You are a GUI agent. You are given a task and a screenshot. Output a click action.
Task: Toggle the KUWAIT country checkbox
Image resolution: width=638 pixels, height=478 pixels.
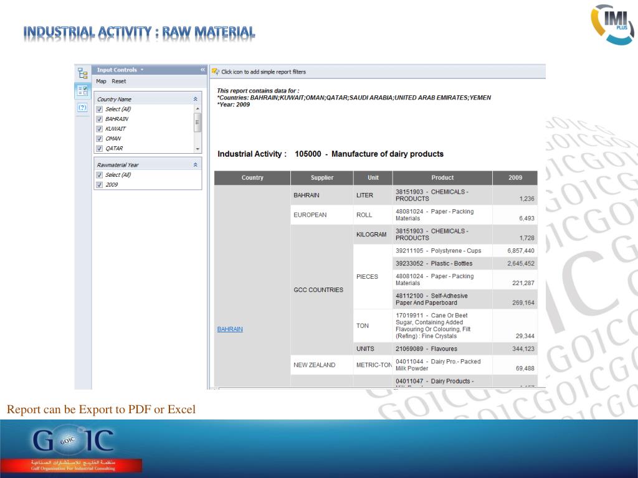100,129
